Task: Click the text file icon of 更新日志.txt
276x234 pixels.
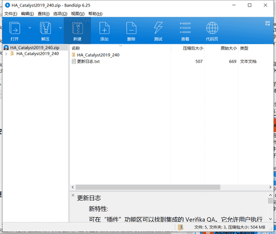Action: (x=74, y=61)
